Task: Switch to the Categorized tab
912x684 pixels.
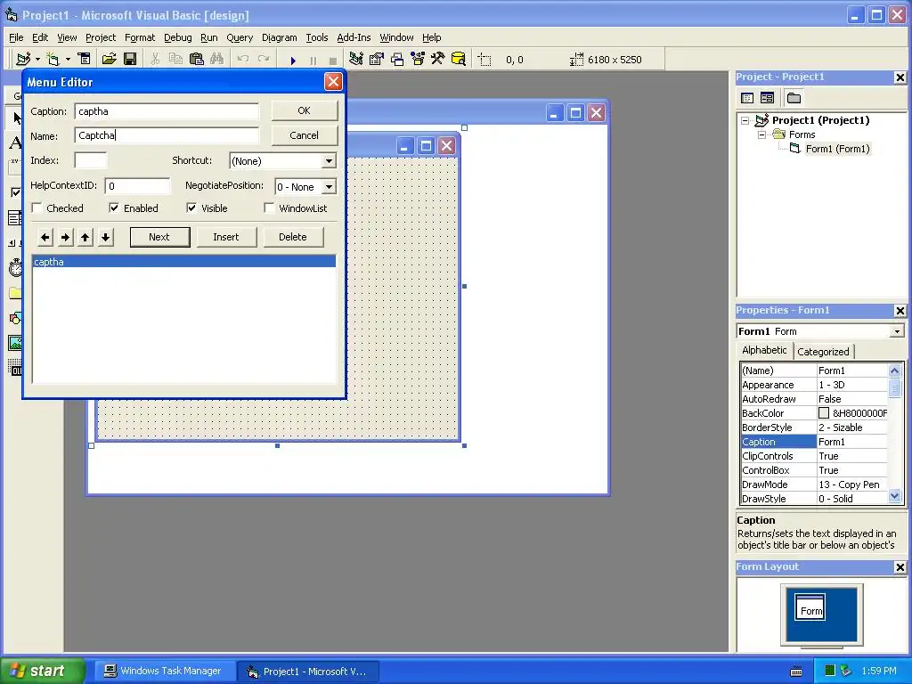Action: tap(823, 351)
